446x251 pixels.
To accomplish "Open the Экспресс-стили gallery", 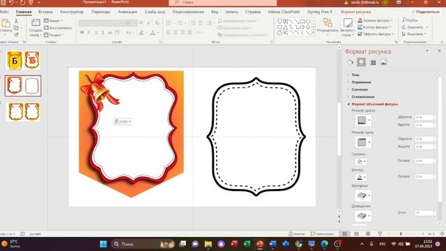I will point(347,27).
